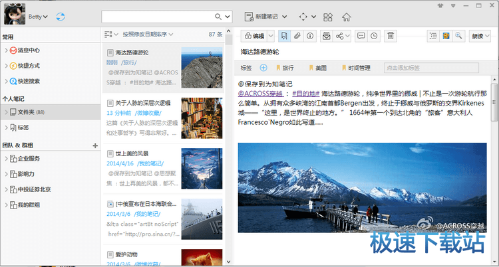Viewport: 499px width, 267px height.
Task: Open the four-squares plugin icon
Action: coord(328,17)
